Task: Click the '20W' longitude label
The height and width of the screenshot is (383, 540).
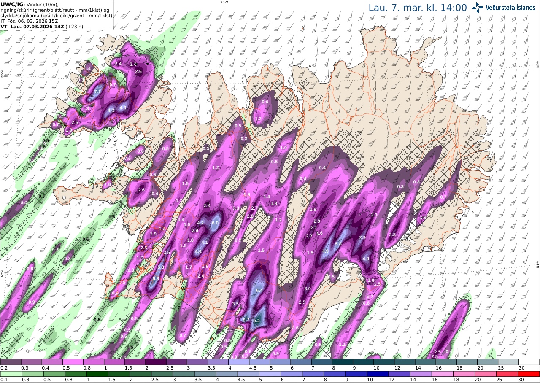Action: tap(224, 2)
